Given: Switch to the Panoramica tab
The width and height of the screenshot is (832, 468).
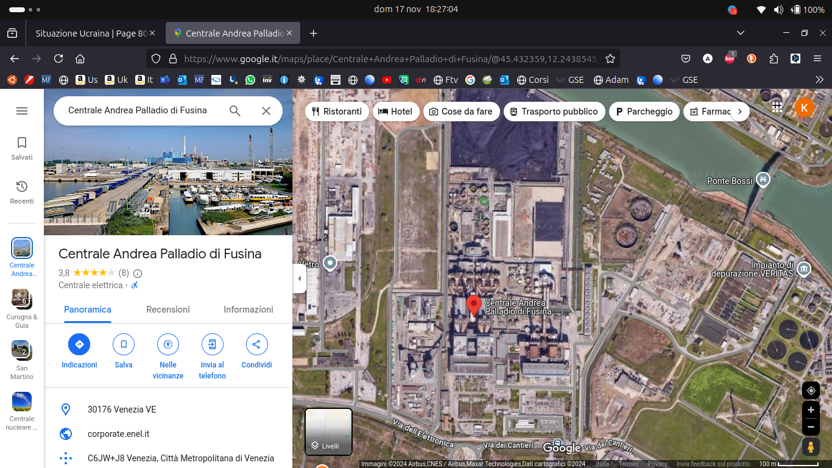Looking at the screenshot, I should [x=88, y=310].
